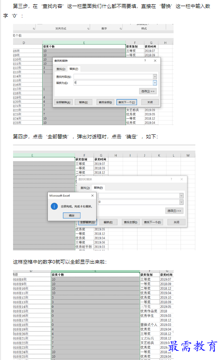Click the 2019.06 cell in step-four spreadsheet
This screenshot has width=221, height=360.
tap(100, 243)
